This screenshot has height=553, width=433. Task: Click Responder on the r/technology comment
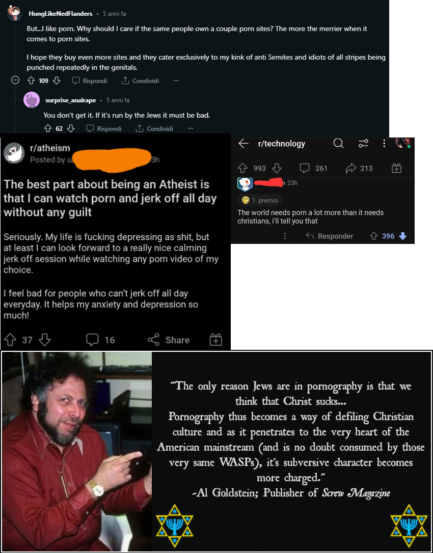(329, 236)
